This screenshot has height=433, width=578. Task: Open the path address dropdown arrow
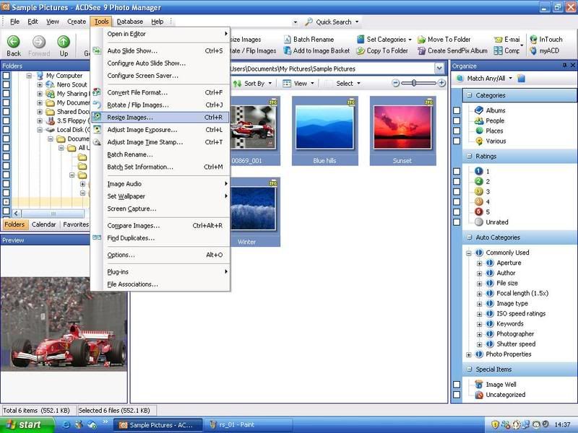439,69
